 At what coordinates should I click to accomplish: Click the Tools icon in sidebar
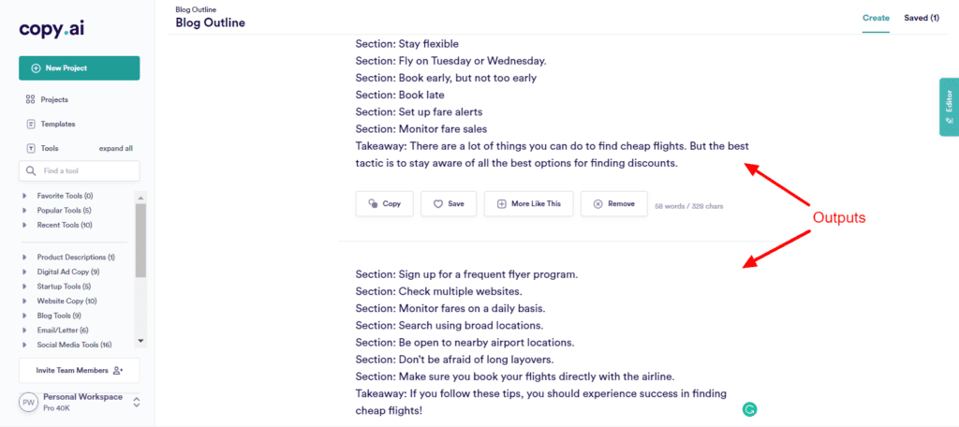31,148
